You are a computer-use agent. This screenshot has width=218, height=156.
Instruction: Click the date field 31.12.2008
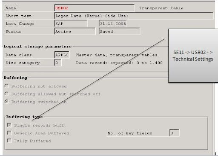[113, 23]
